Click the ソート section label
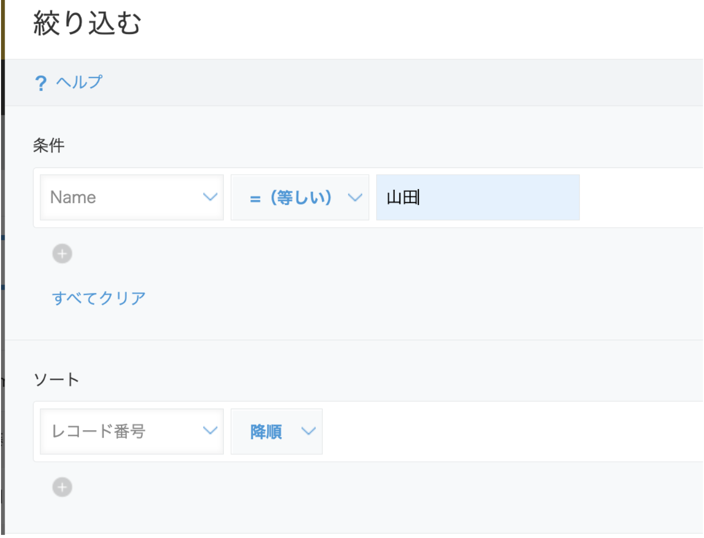 click(56, 378)
